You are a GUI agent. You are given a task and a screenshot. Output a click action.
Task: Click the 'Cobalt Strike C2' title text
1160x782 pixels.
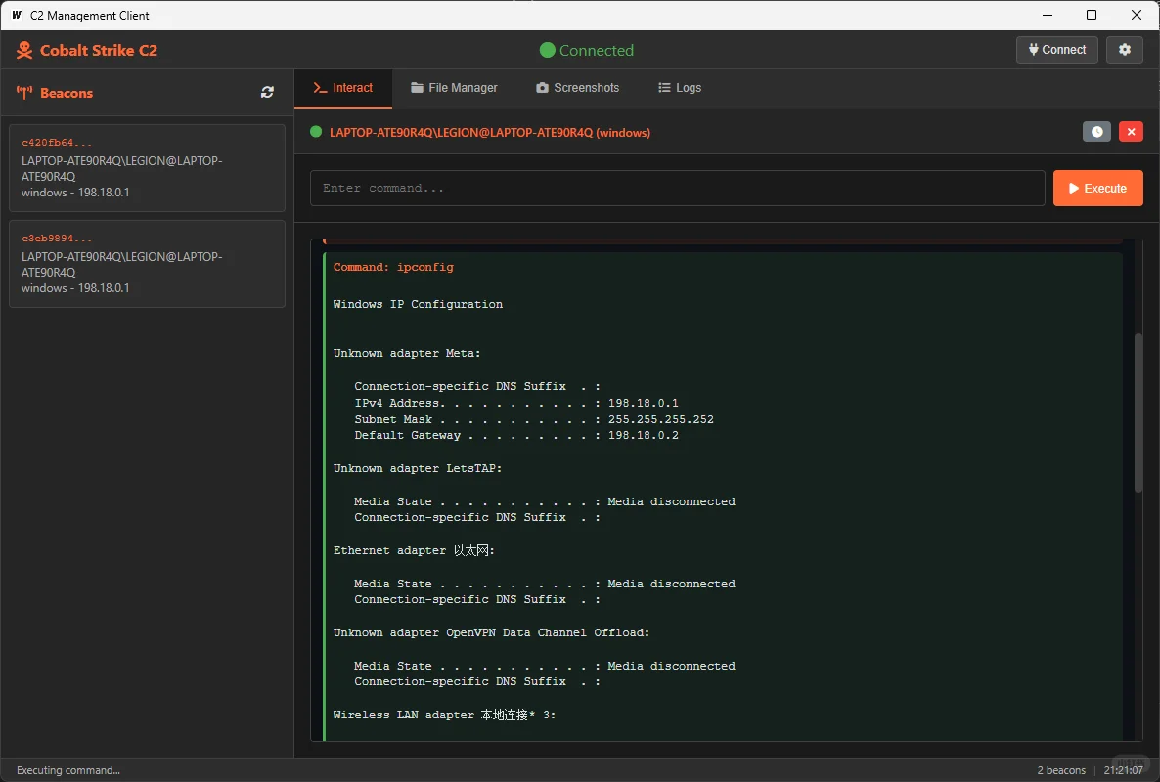click(x=99, y=50)
